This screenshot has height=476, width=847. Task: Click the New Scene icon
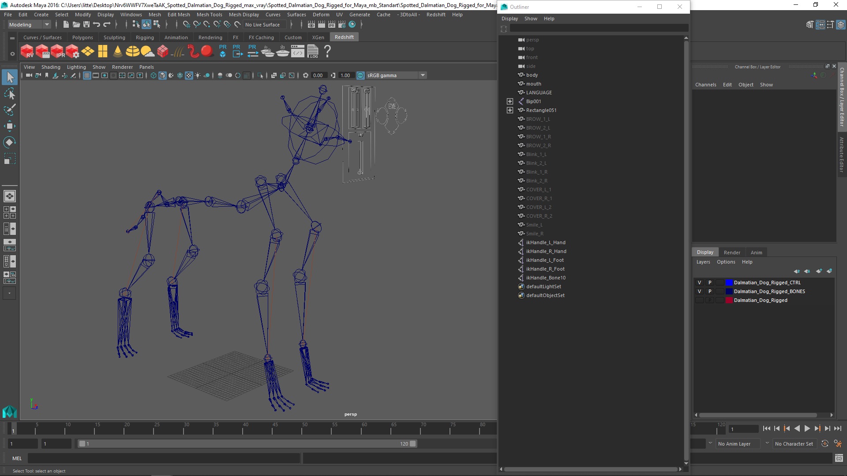coord(66,25)
